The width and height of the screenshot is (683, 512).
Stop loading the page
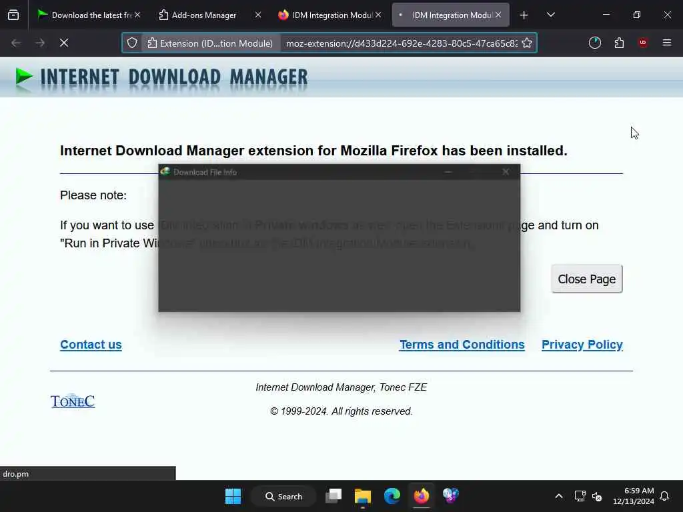point(63,43)
